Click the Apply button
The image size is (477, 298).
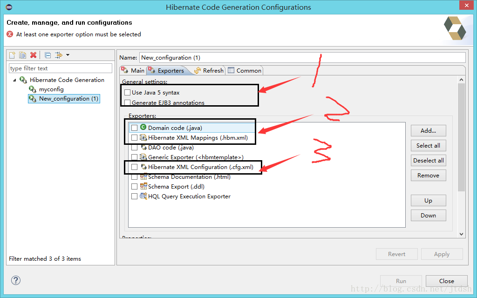click(442, 254)
